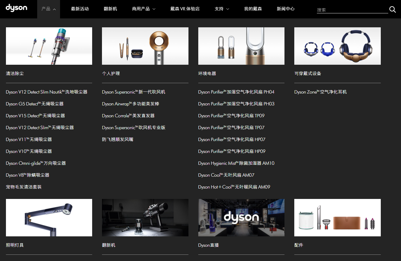The height and width of the screenshot is (261, 401).
Task: Select Dyson Omni-glide 万向吸尘器
Action: pyautogui.click(x=36, y=163)
